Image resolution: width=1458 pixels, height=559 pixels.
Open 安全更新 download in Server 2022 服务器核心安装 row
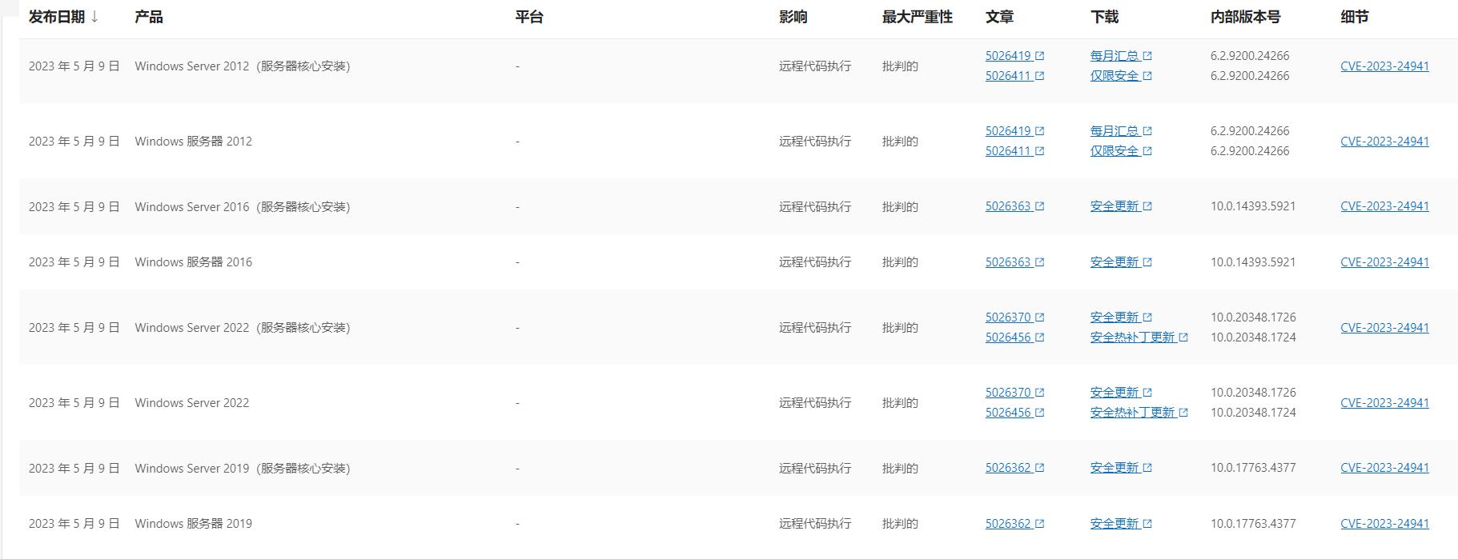[x=1115, y=317]
